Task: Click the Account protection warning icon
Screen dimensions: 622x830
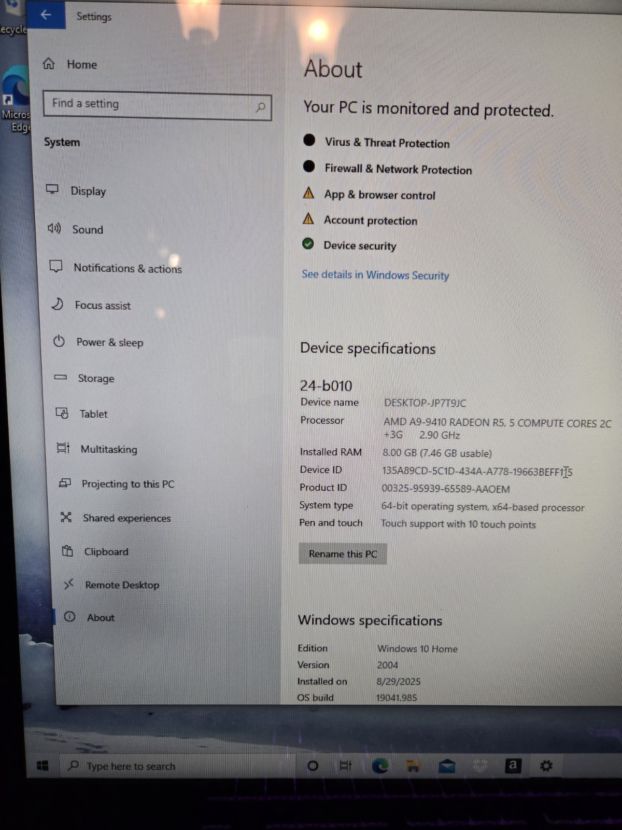Action: 308,218
